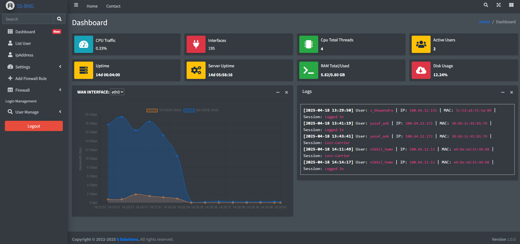Click the Active Users group icon
Screen dimensions: 520x244
[421, 44]
